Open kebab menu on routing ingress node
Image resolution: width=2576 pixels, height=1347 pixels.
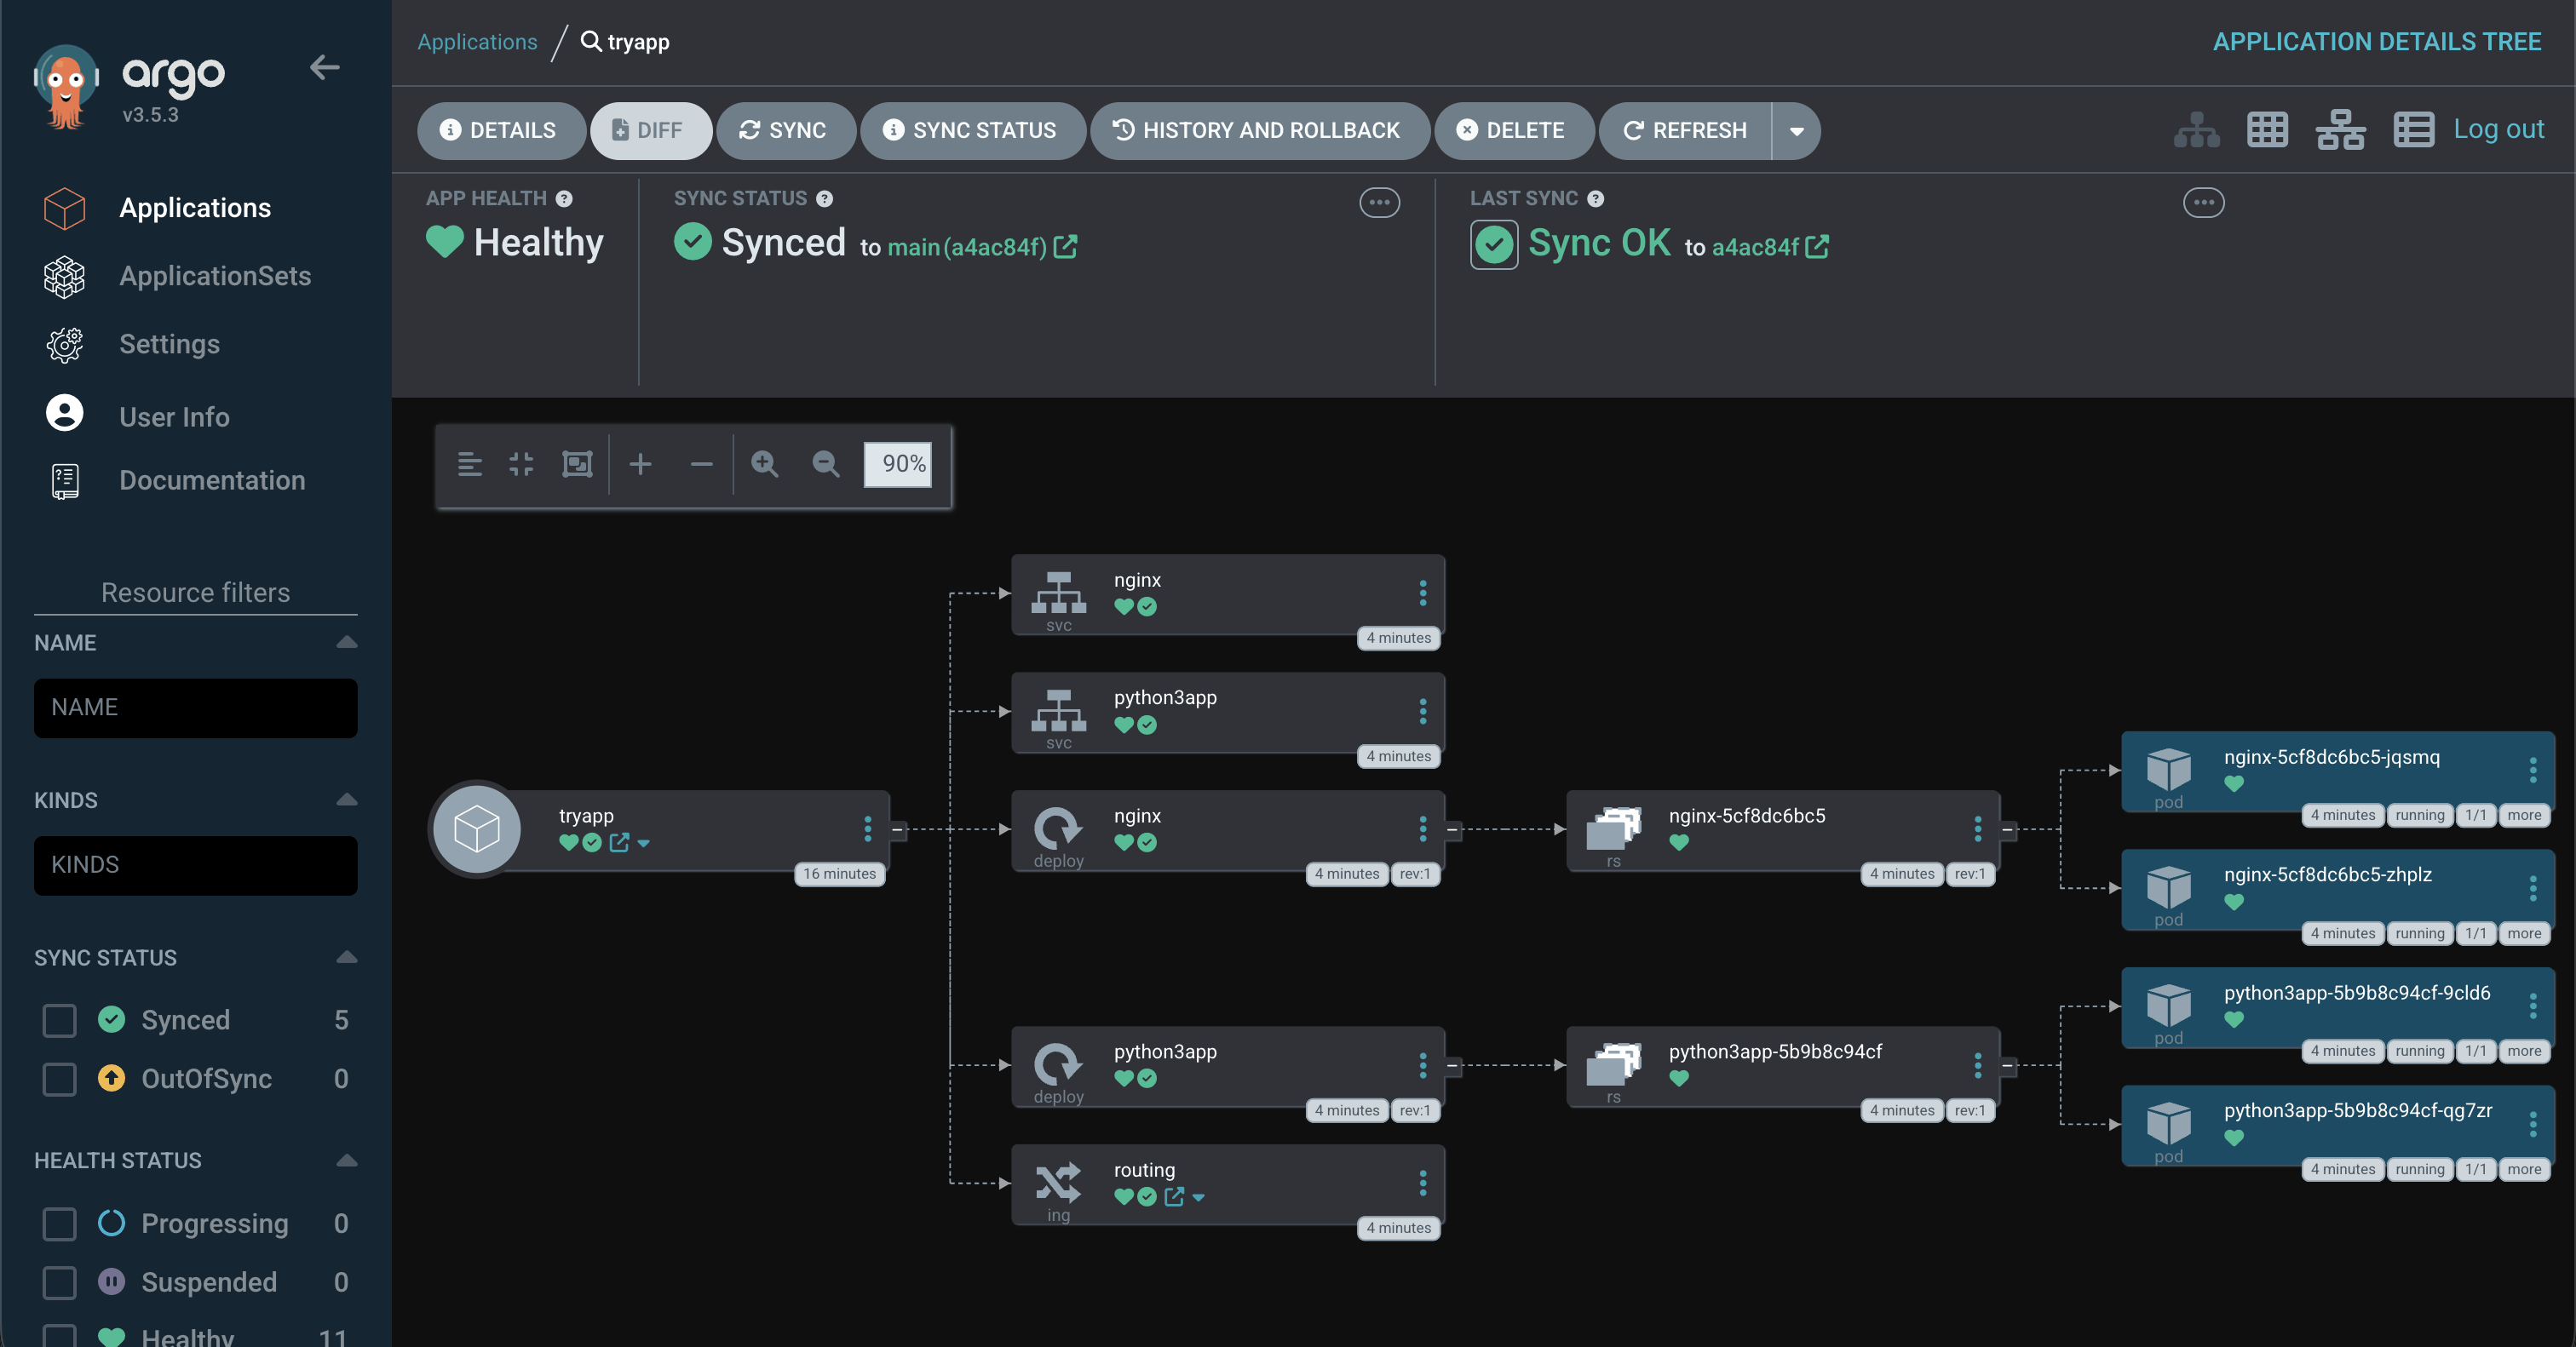pos(1422,1184)
